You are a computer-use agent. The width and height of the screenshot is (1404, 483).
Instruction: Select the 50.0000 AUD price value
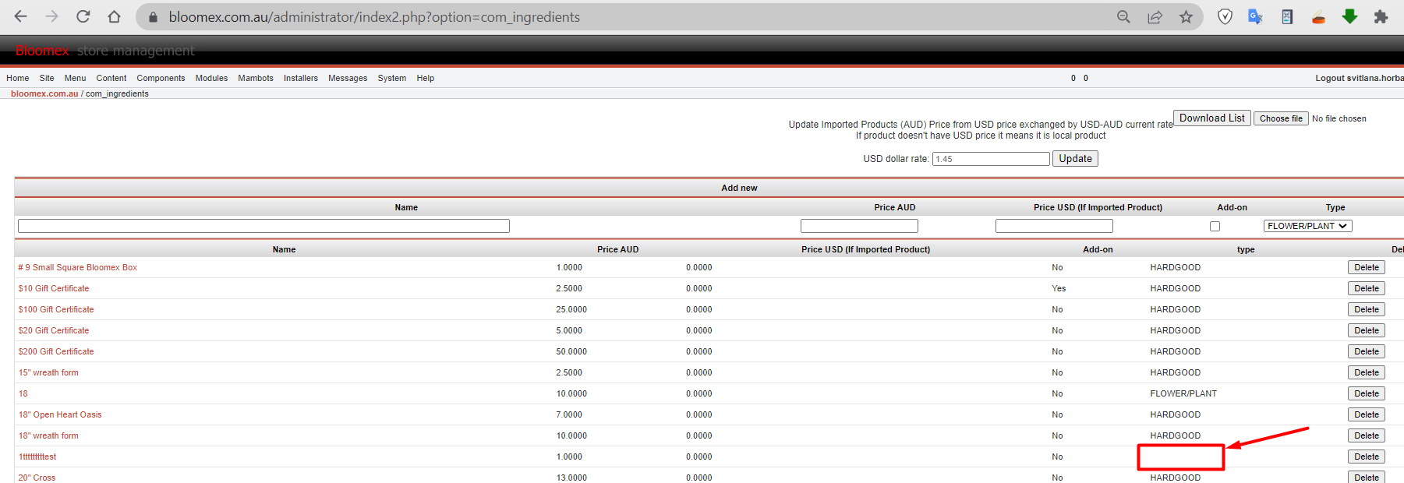(x=571, y=351)
